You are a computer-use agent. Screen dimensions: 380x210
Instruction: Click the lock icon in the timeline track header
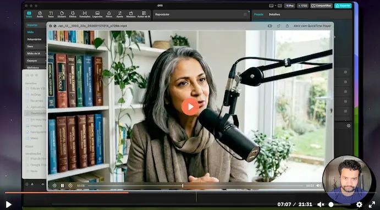pos(32,184)
